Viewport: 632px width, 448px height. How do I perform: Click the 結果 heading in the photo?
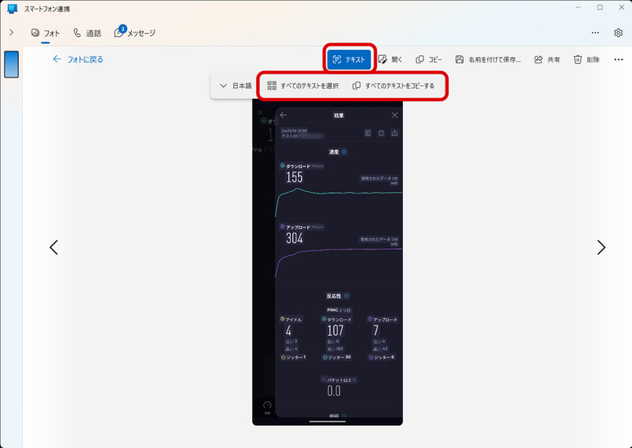point(339,115)
